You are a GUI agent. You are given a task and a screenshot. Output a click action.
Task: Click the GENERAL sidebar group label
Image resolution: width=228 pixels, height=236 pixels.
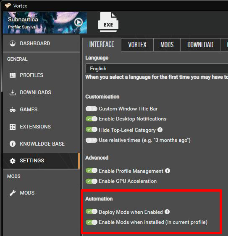click(x=17, y=59)
